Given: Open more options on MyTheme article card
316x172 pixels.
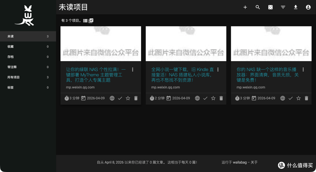Looking at the screenshot, I should point(133,70).
